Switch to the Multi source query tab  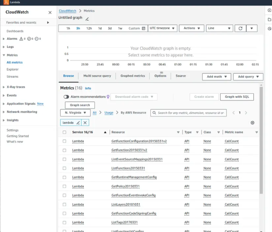[97, 76]
